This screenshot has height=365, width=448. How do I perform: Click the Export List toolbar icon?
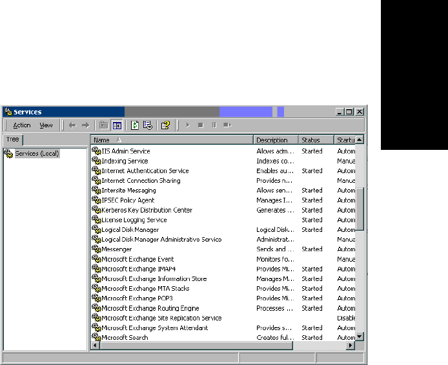click(148, 125)
